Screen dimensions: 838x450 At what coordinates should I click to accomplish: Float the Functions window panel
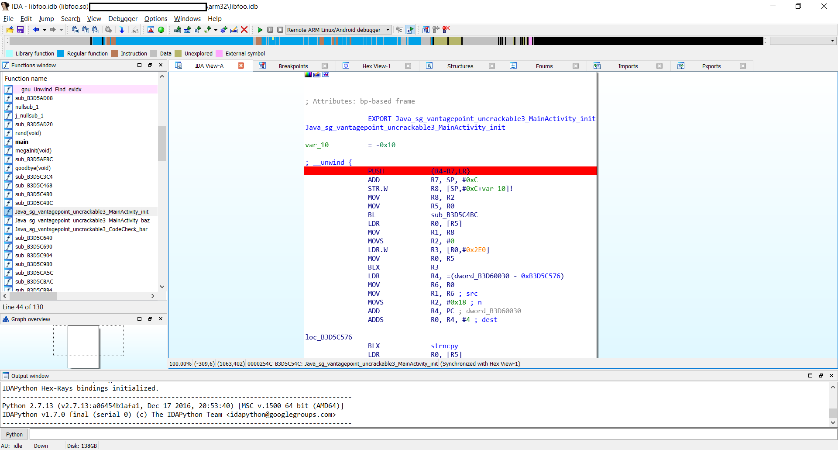(x=150, y=65)
